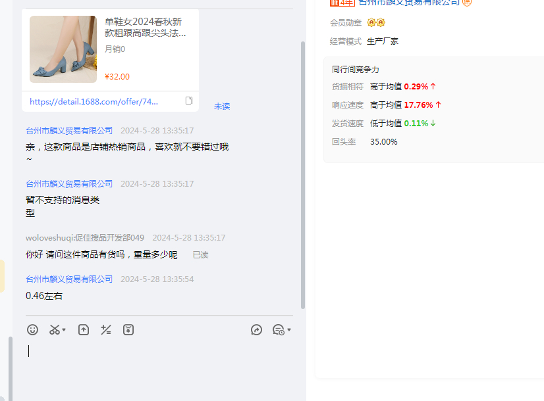Click the copy icon beside product link
The image size is (544, 401).
[x=189, y=101]
